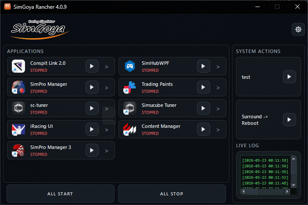Expand the Trading Paints details arrow

click(x=218, y=88)
